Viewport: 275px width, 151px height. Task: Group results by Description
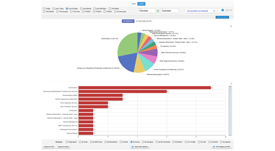105,142
